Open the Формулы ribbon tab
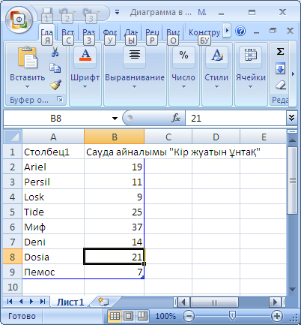The height and width of the screenshot is (325, 301). click(110, 32)
